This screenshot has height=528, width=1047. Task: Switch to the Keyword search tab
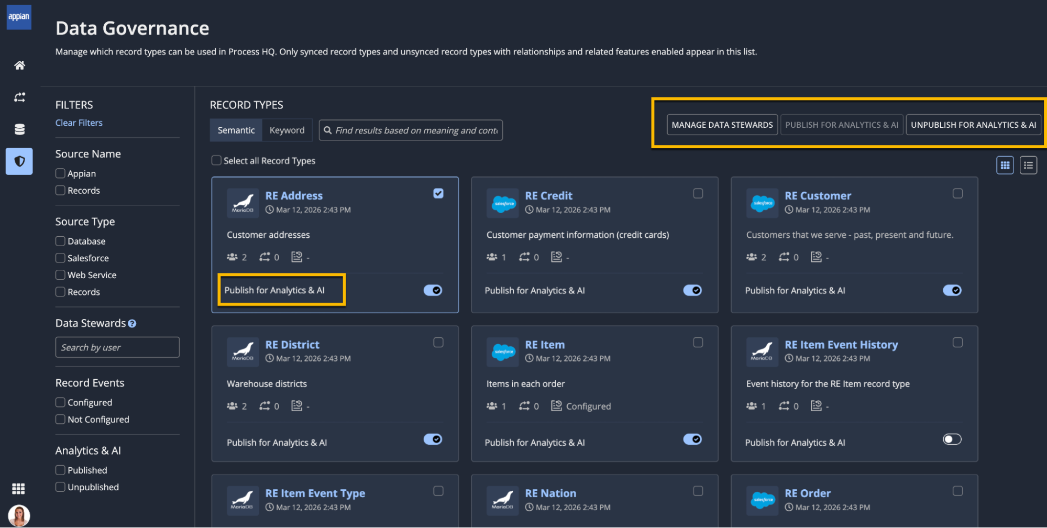pos(287,130)
